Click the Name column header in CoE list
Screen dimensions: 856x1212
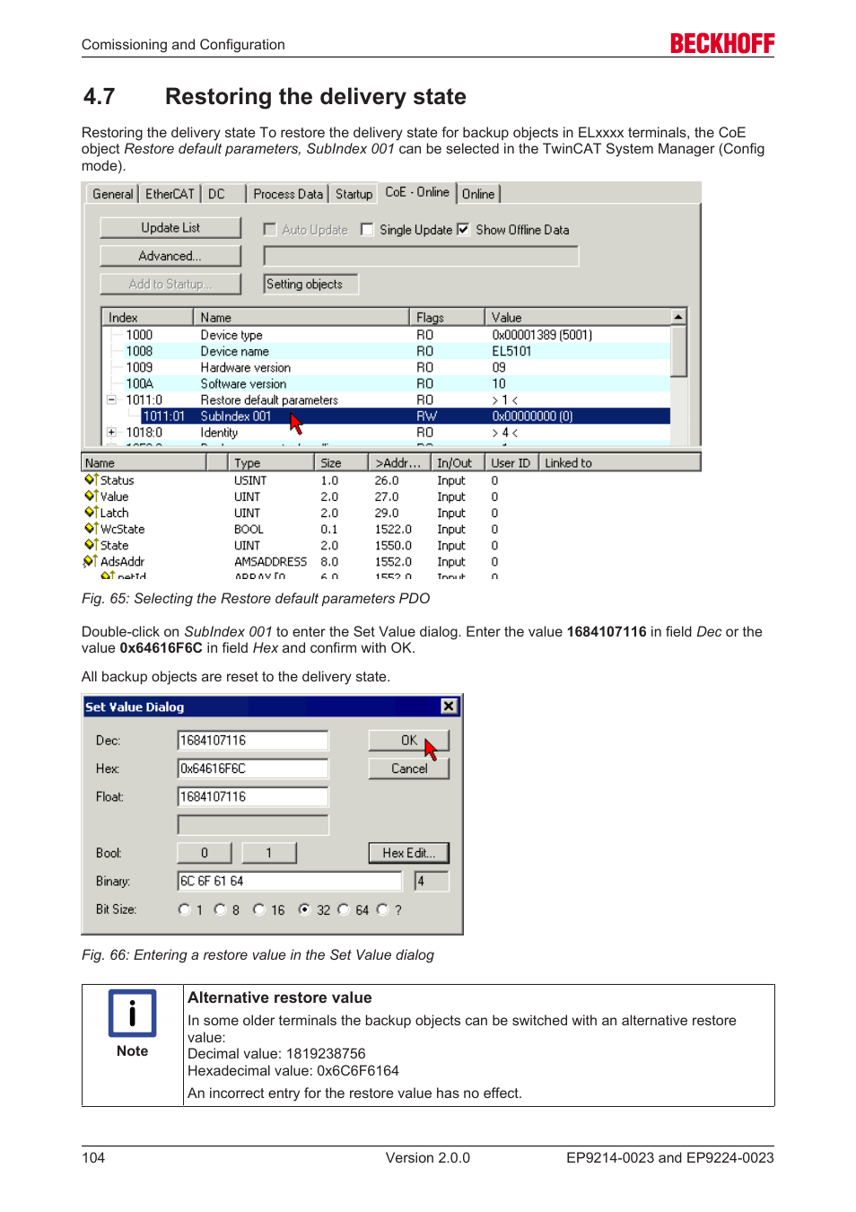301,318
